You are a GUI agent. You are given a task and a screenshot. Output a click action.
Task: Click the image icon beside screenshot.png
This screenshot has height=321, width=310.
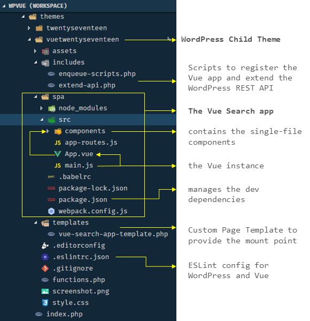[x=45, y=291]
